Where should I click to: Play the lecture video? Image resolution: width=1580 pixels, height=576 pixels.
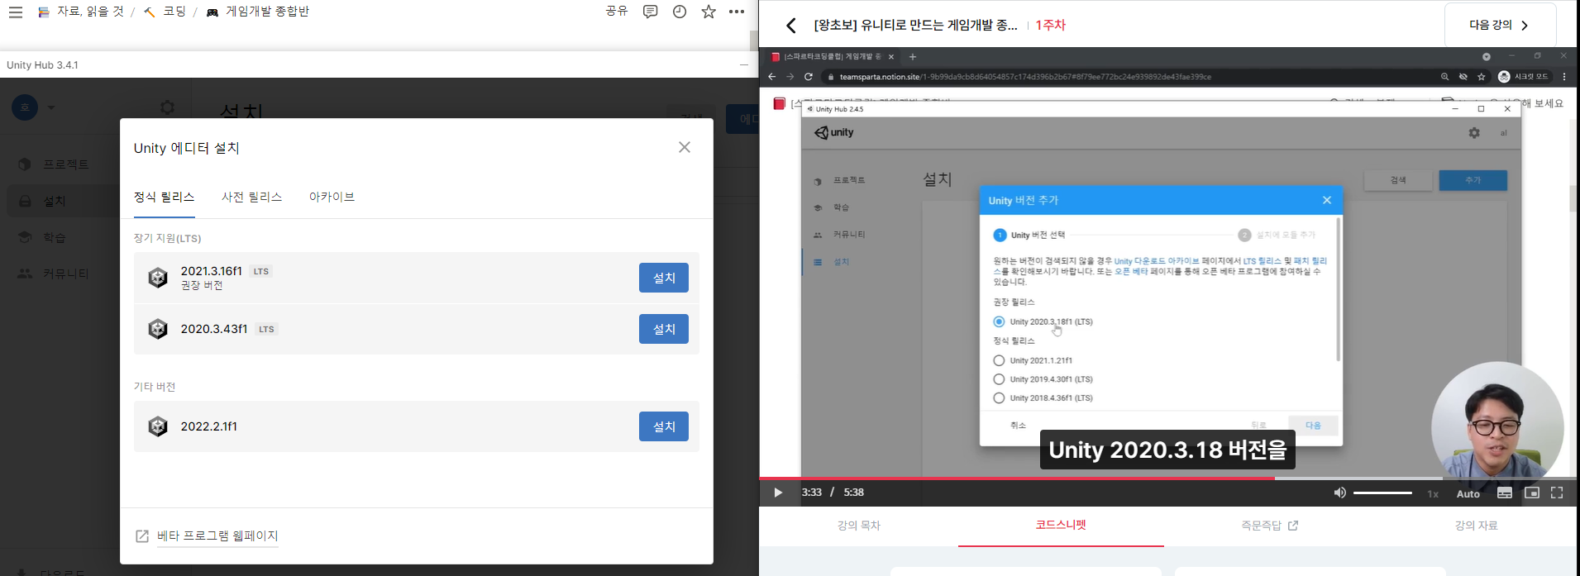click(778, 493)
